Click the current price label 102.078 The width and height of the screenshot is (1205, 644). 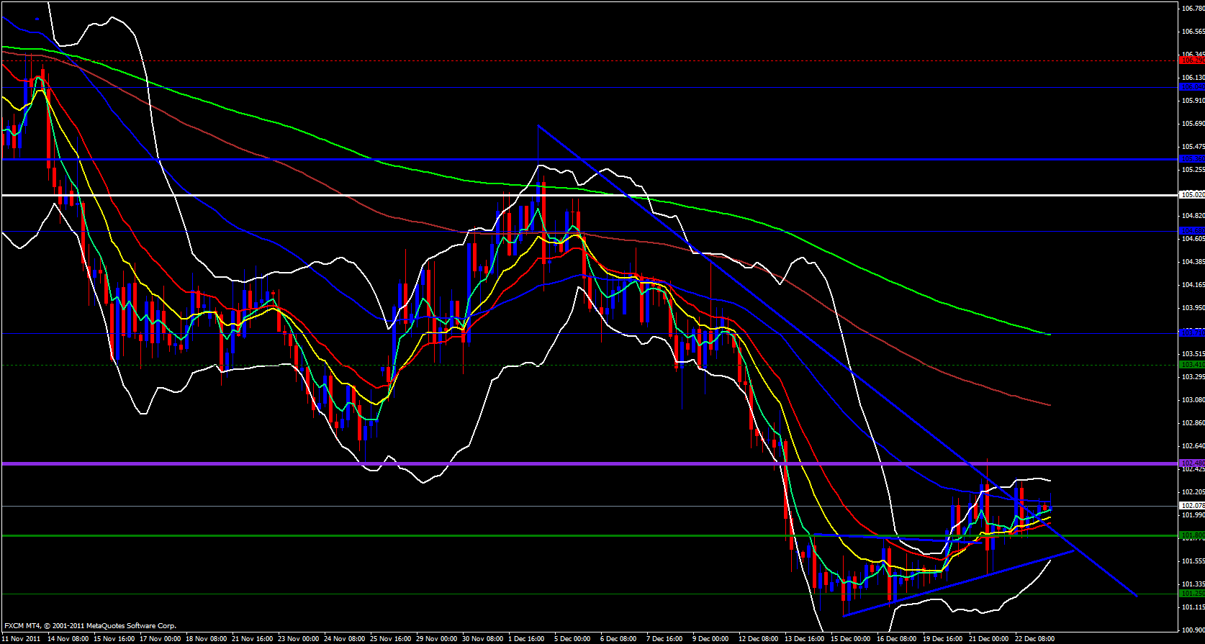coord(1192,506)
